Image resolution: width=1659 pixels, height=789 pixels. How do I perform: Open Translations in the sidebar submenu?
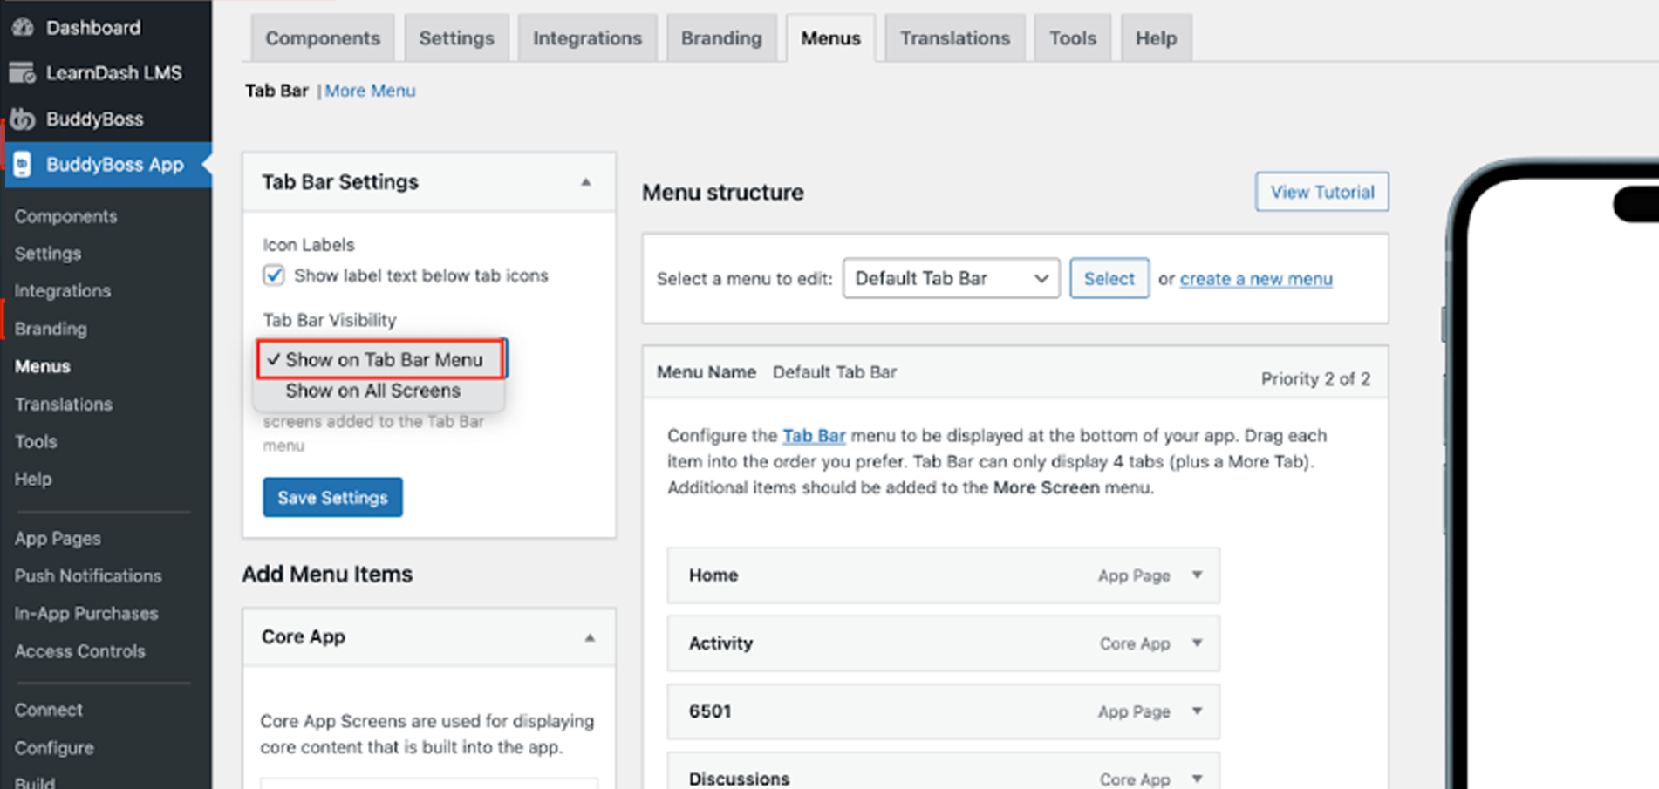click(x=63, y=404)
